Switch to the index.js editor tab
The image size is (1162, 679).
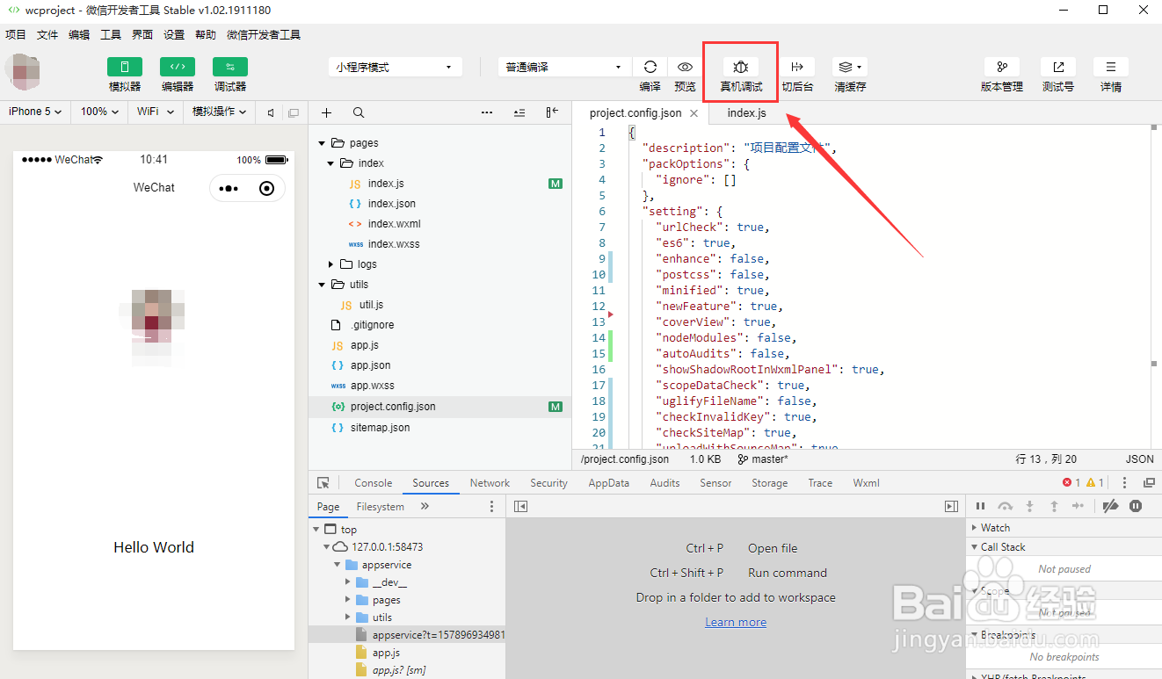coord(746,113)
